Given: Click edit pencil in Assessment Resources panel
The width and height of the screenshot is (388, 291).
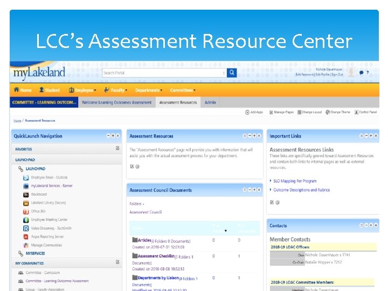Looking at the screenshot, I should [x=132, y=167].
